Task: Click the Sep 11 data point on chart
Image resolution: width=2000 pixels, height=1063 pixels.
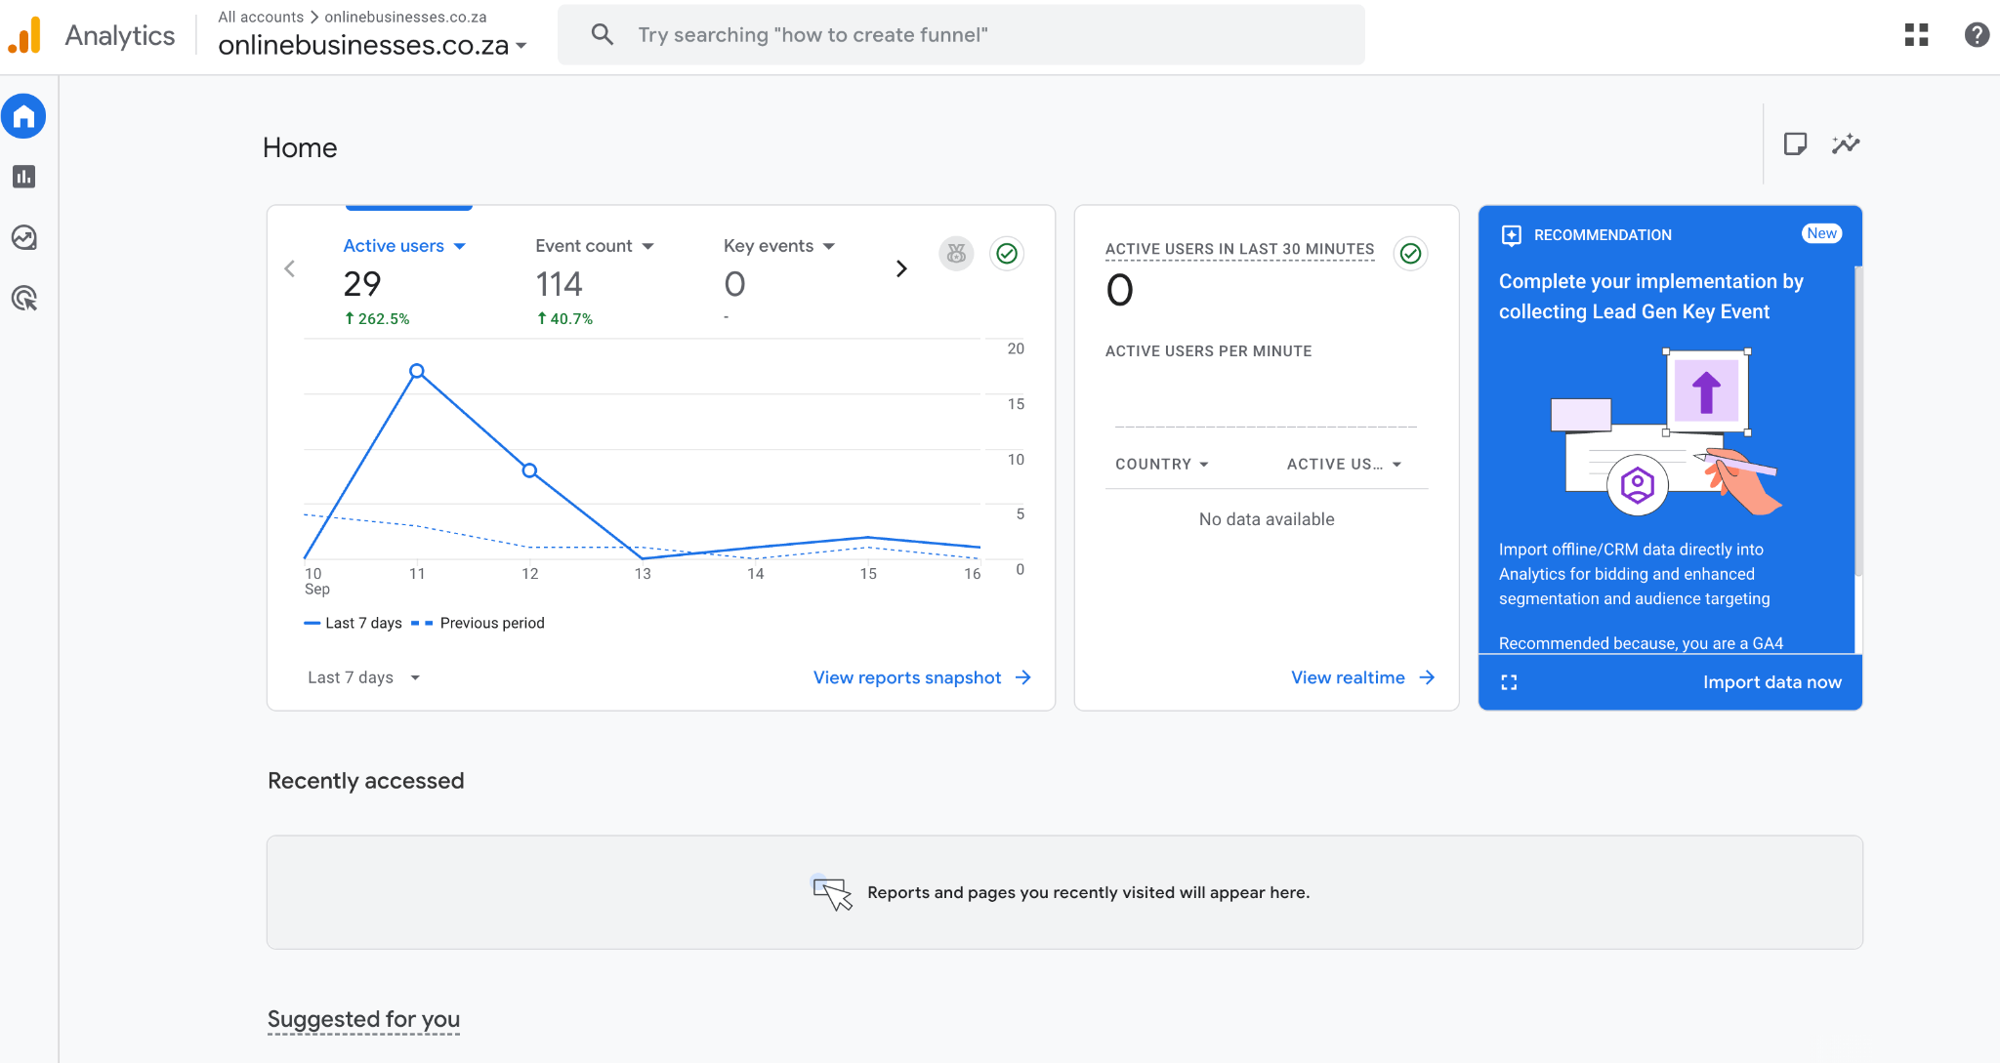Action: pyautogui.click(x=417, y=371)
